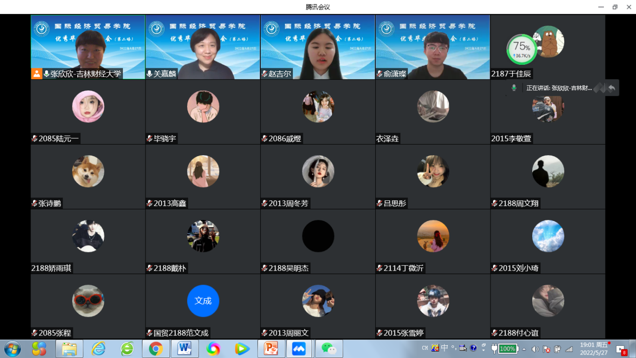Viewport: 636px width, 358px height.
Task: Launch Google Chrome from the taskbar
Action: [x=156, y=348]
